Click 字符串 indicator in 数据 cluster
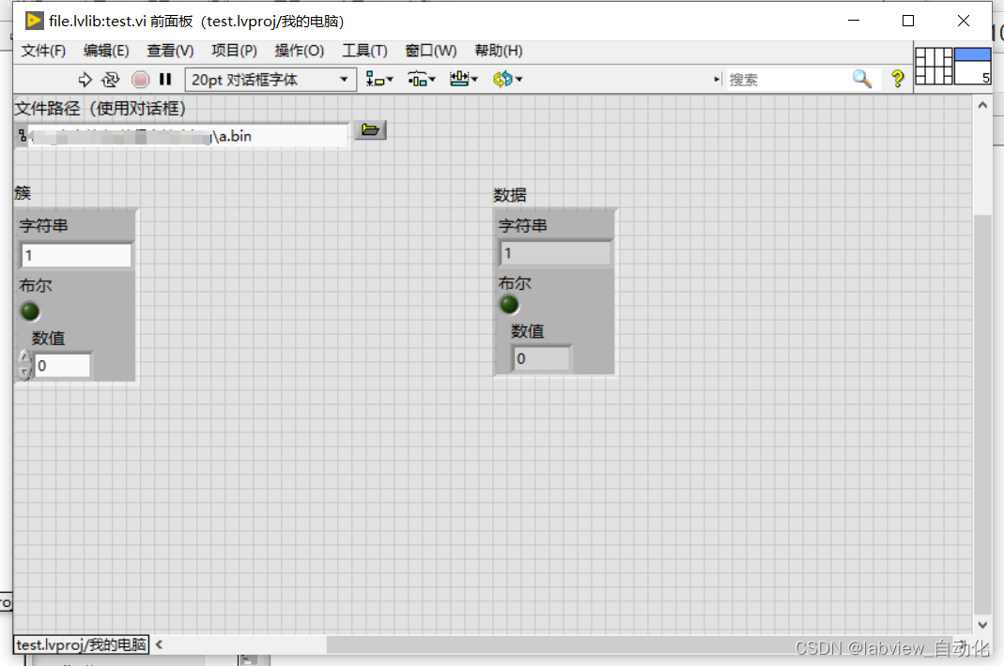The width and height of the screenshot is (1004, 666). [x=555, y=253]
